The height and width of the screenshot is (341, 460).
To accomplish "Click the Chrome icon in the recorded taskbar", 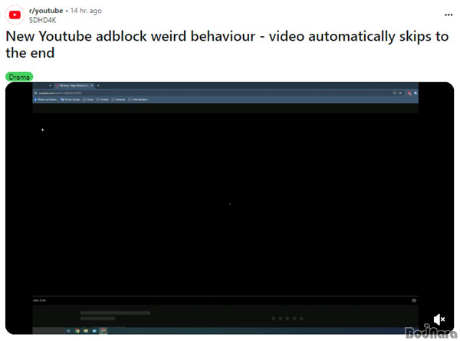I will tap(77, 331).
